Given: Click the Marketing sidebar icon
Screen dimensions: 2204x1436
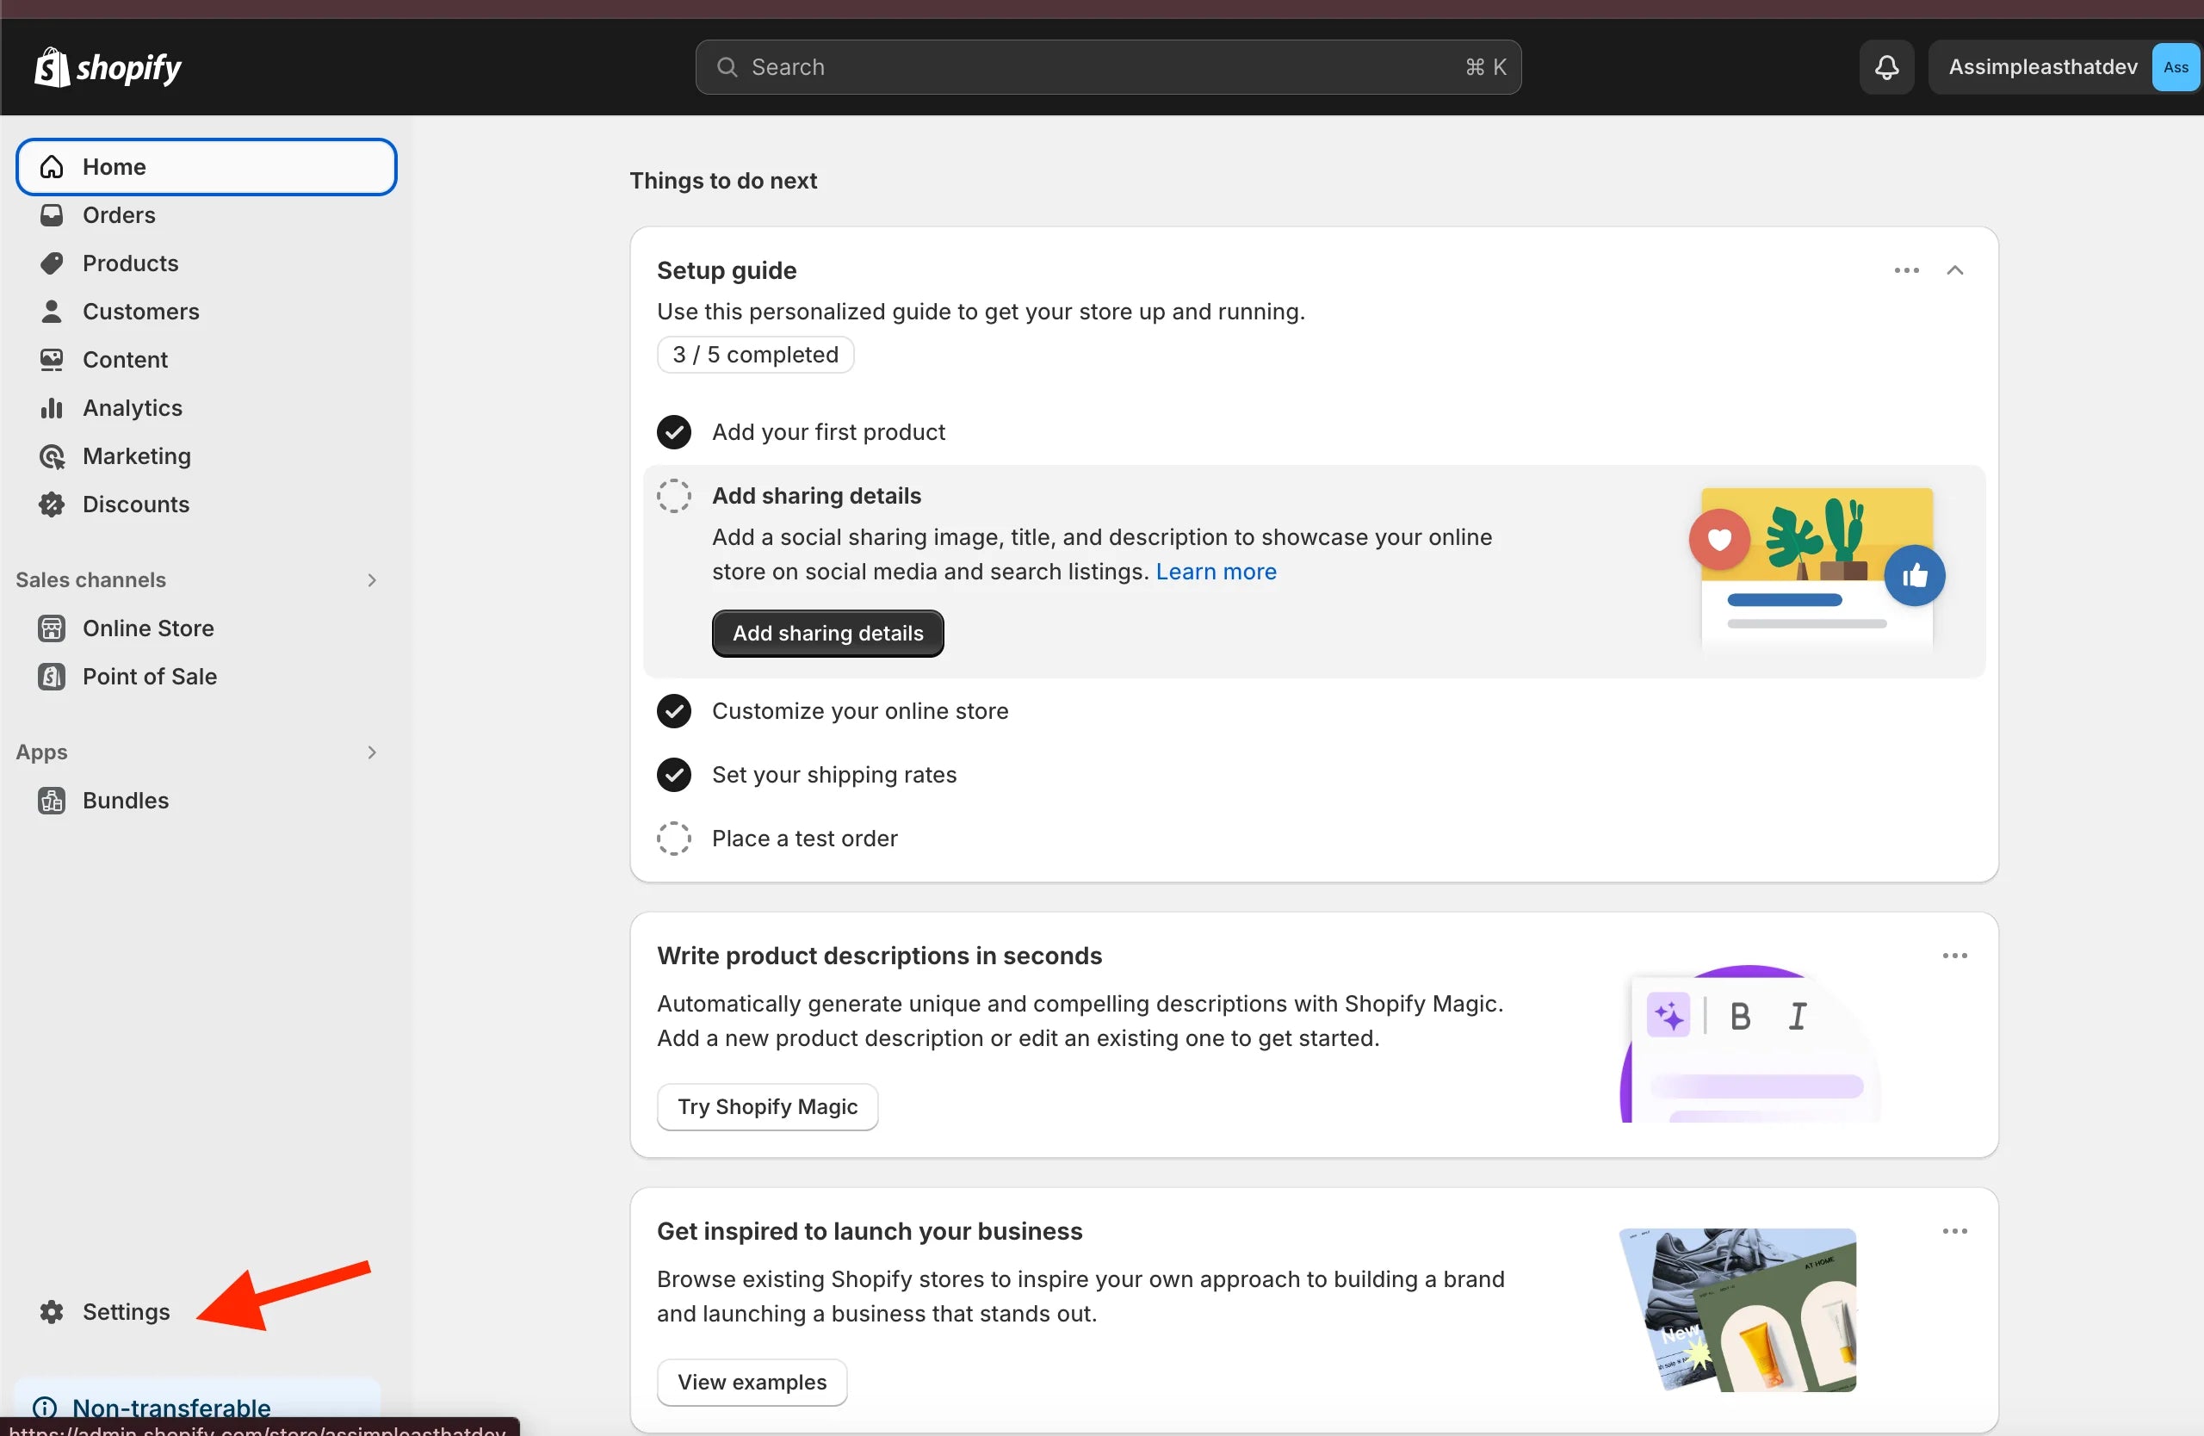Looking at the screenshot, I should (x=53, y=455).
